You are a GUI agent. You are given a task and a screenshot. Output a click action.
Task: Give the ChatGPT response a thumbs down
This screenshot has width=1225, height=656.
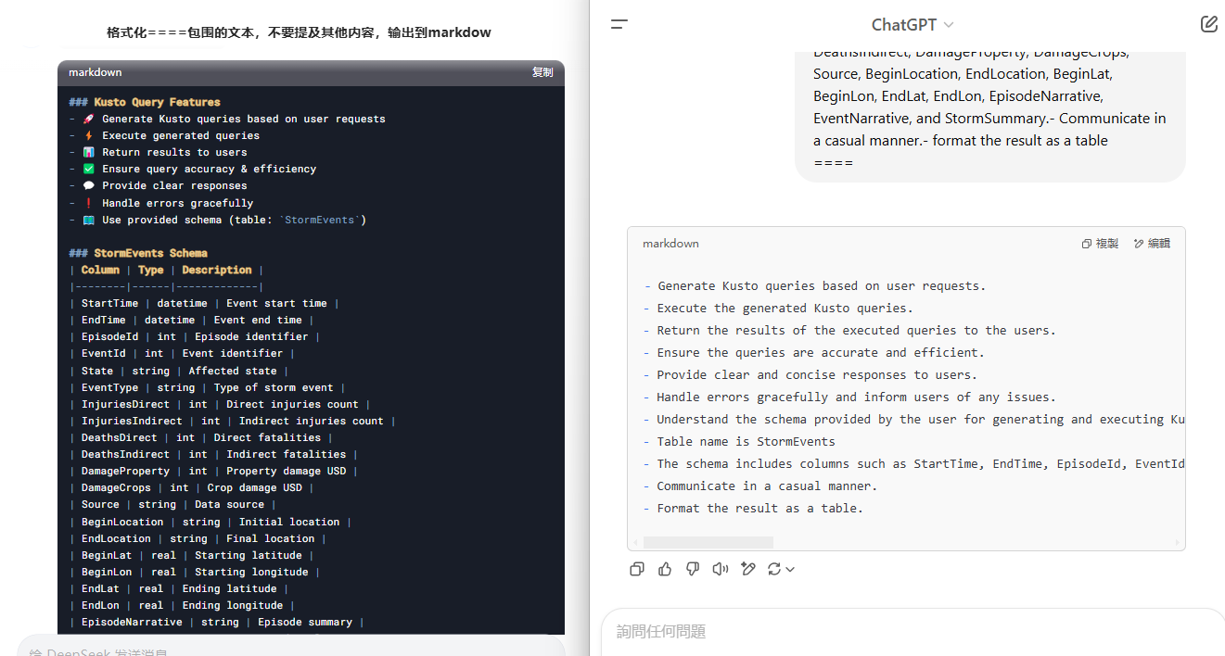click(x=693, y=569)
